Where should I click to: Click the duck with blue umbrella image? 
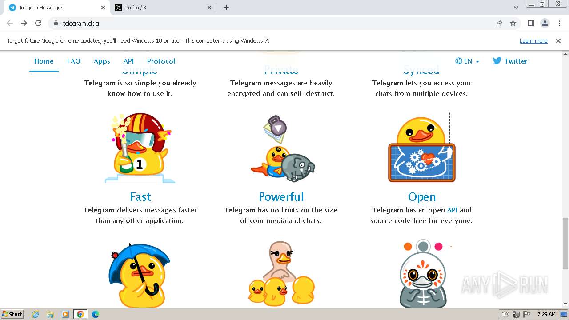[x=140, y=276]
